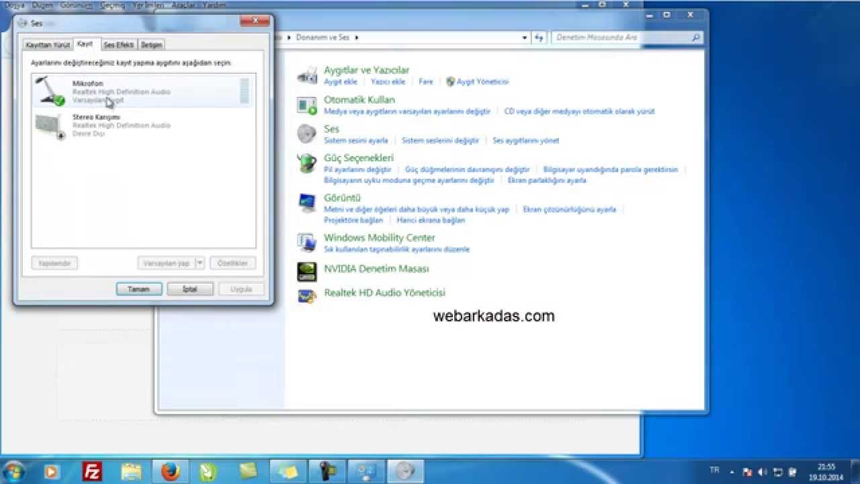Click the İptal button
Screen dimensions: 860x484
coord(189,289)
